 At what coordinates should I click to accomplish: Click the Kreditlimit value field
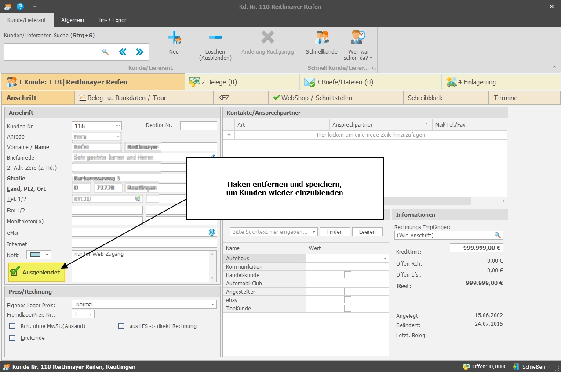(476, 248)
